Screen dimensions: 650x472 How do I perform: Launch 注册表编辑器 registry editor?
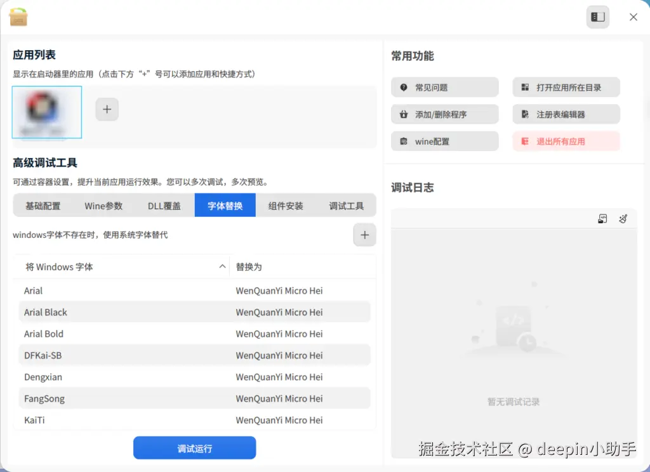(566, 114)
